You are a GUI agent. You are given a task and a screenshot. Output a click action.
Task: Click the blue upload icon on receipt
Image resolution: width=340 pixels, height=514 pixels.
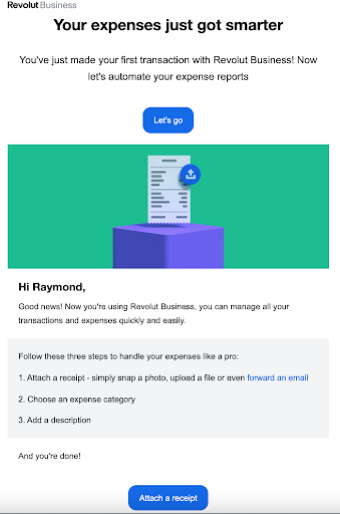pyautogui.click(x=190, y=175)
